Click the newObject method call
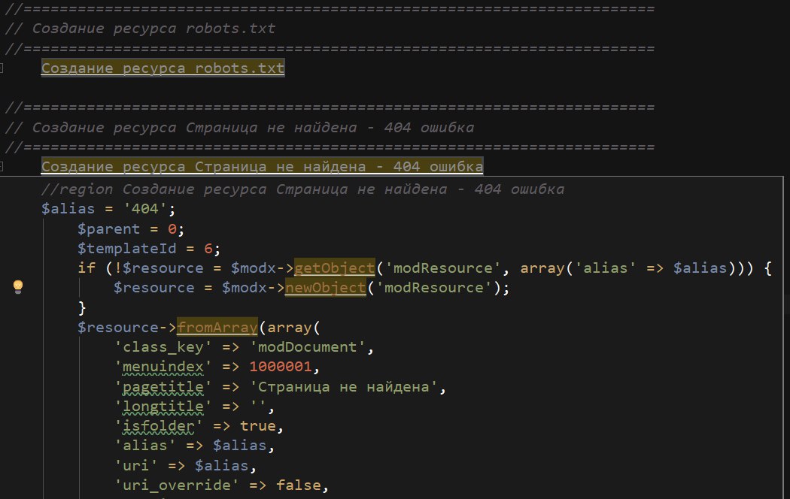 326,288
